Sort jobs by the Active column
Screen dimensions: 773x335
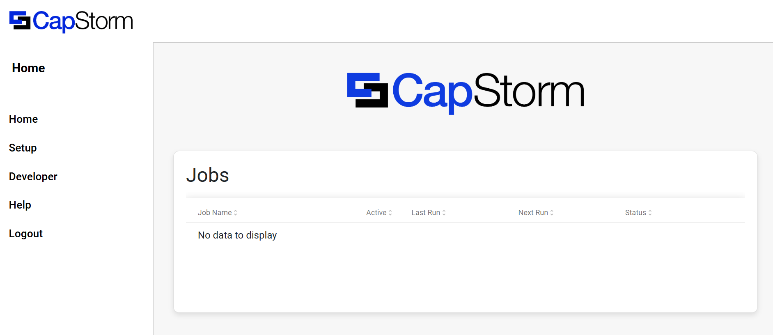pos(376,213)
